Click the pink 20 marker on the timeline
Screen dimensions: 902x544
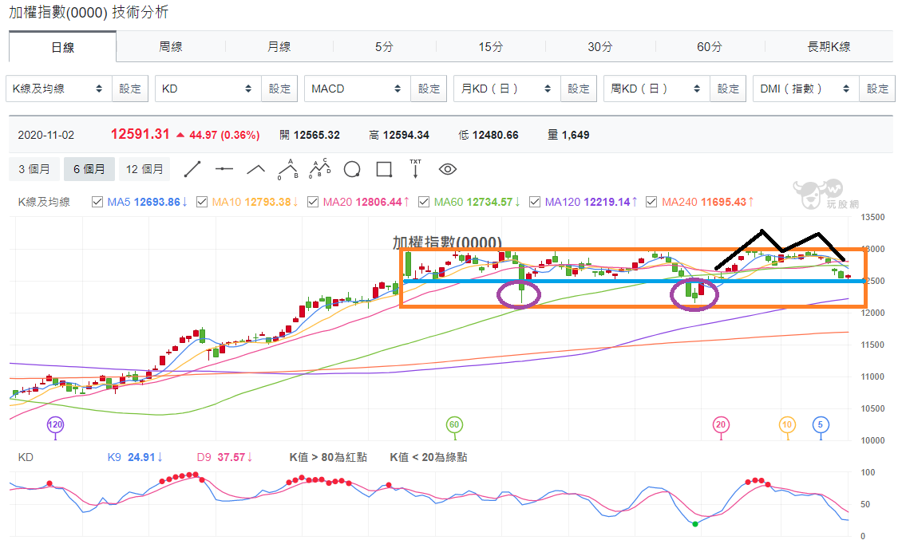[721, 425]
